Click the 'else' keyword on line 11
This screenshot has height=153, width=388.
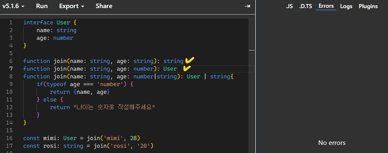coord(50,100)
